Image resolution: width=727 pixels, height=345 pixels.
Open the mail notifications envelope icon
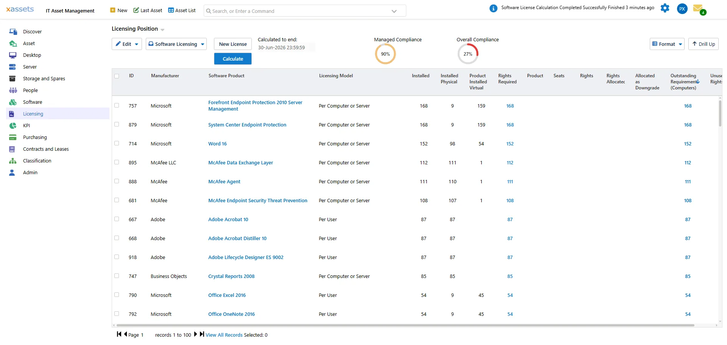tap(698, 8)
